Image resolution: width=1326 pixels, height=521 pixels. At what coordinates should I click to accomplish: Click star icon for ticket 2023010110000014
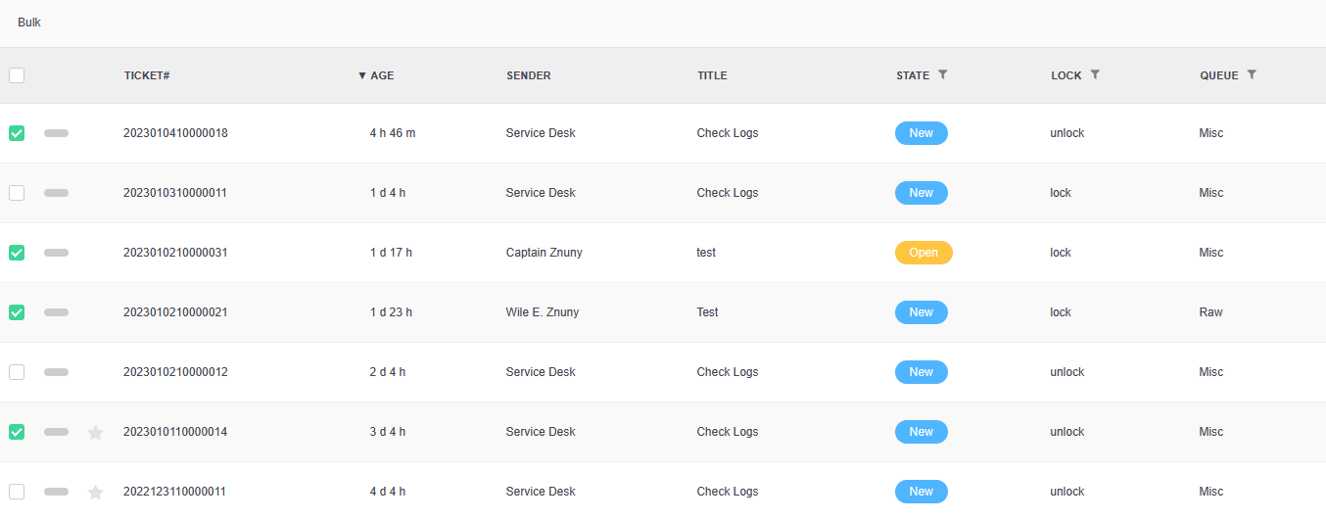pos(95,432)
